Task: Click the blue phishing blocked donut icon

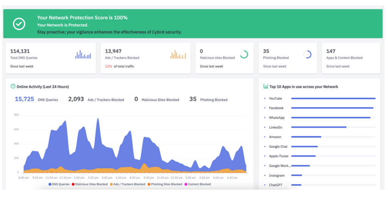Action: pyautogui.click(x=307, y=54)
